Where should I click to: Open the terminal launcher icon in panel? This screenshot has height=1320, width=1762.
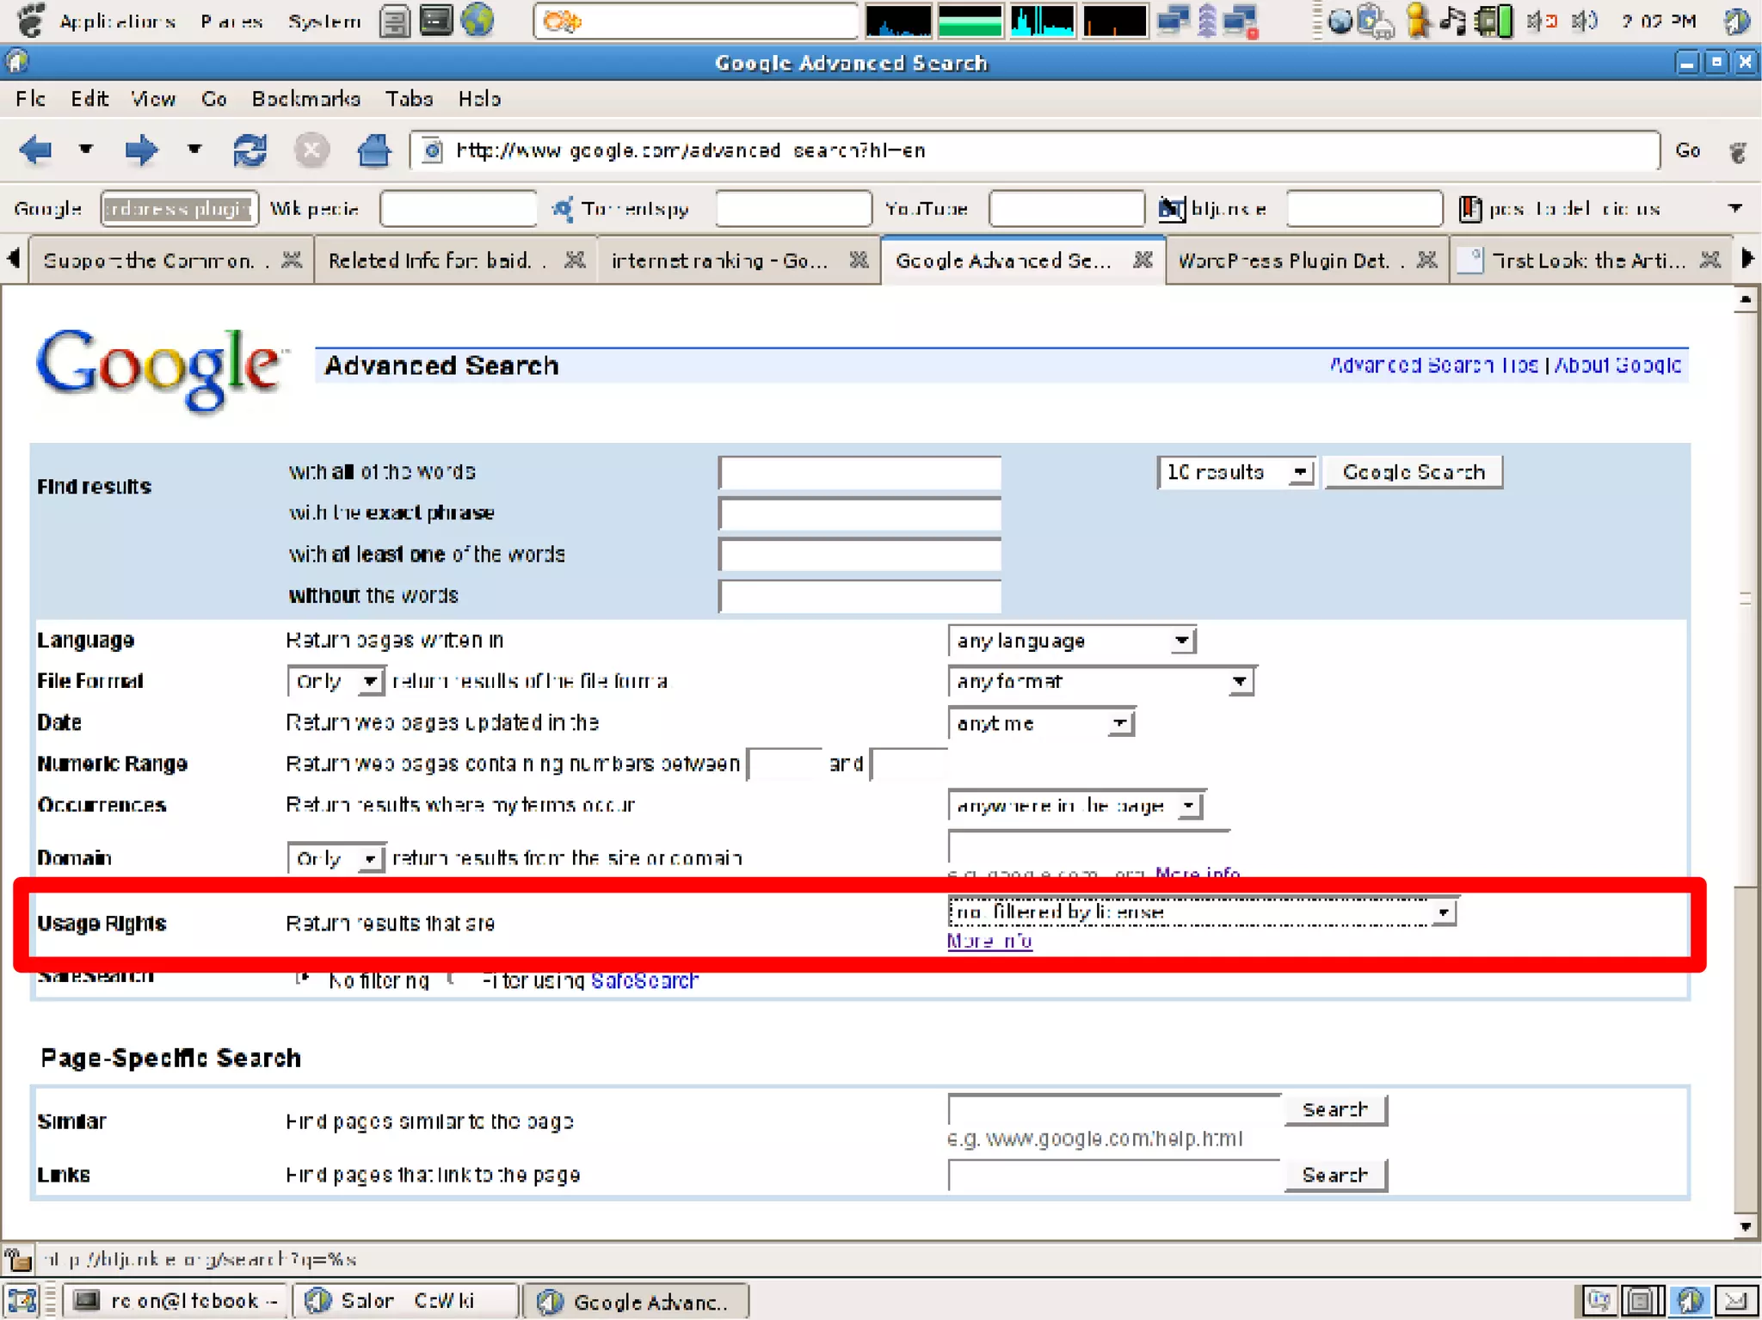436,21
